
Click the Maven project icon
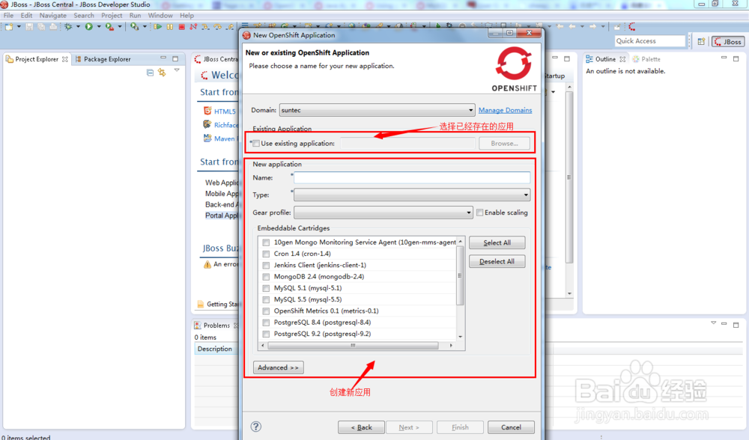[207, 138]
